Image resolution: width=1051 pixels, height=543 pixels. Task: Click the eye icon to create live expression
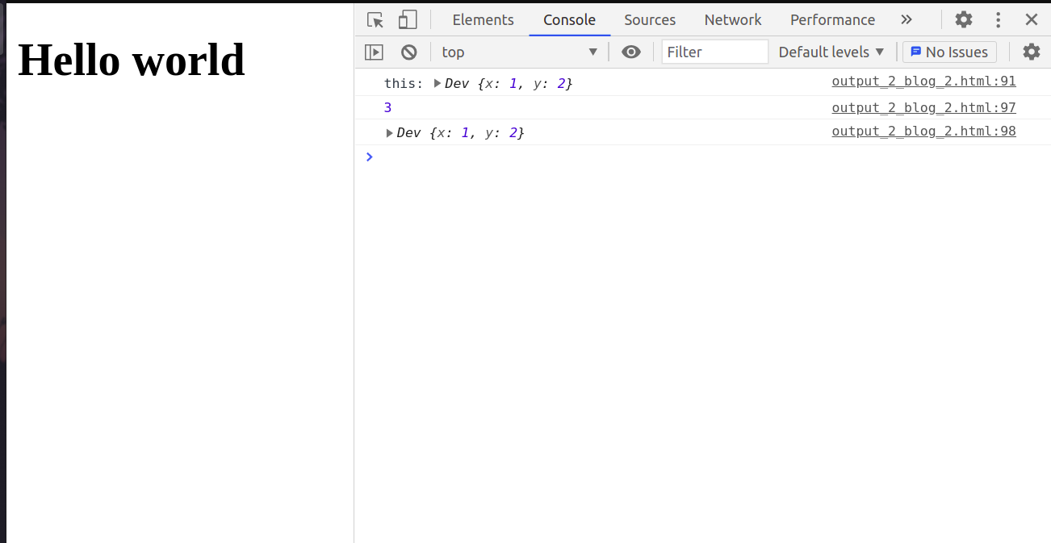pyautogui.click(x=631, y=52)
